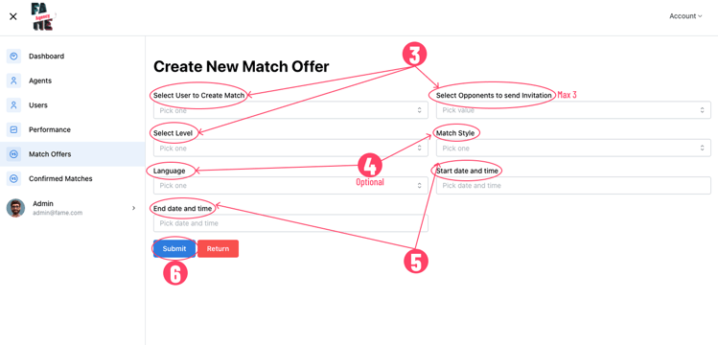Open Select User to Create Match dropdown
Viewport: 718px width, 345px height.
click(x=290, y=110)
